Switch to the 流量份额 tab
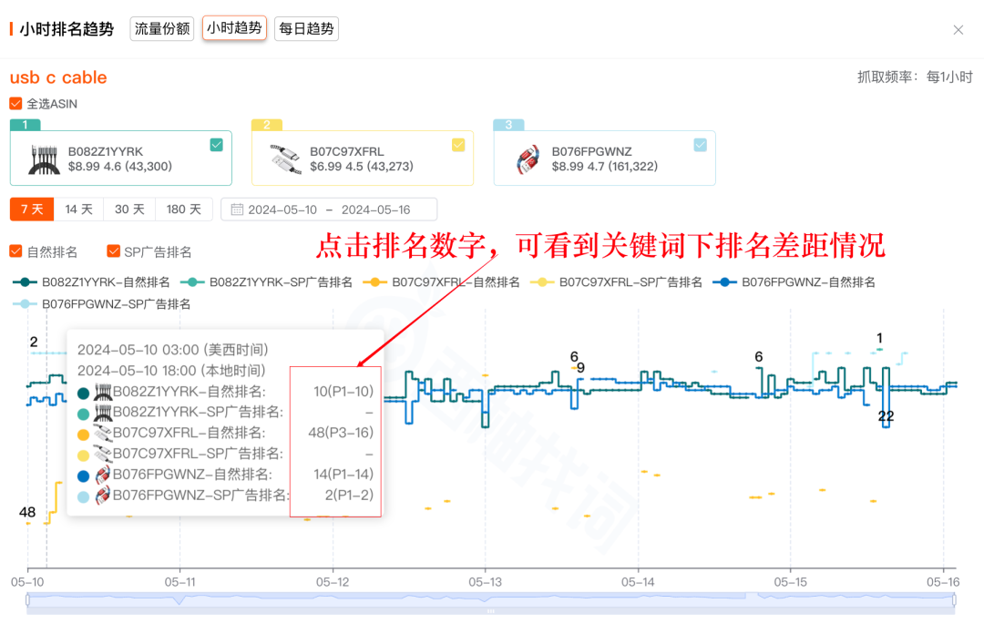The image size is (984, 624). 161,28
